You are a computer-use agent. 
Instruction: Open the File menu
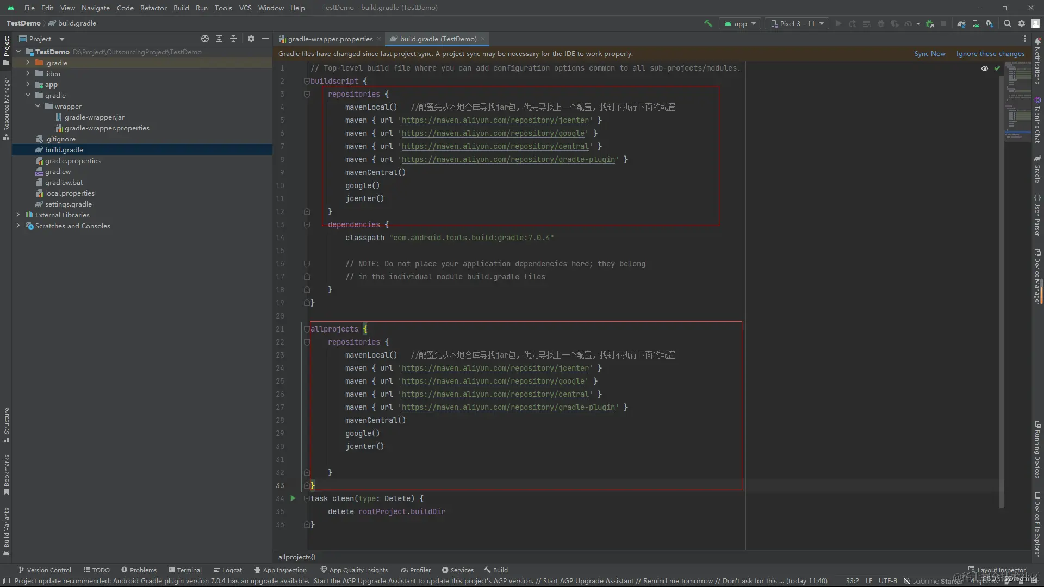29,8
